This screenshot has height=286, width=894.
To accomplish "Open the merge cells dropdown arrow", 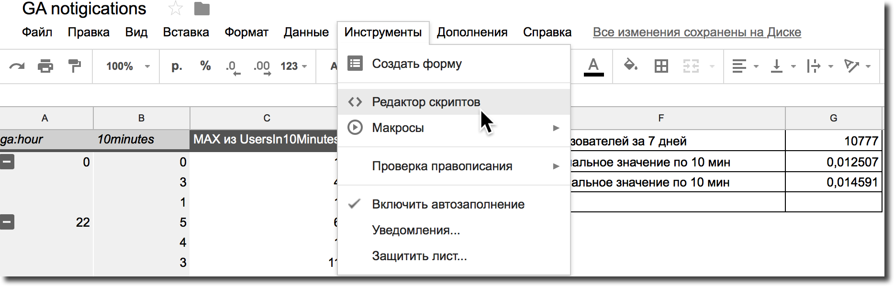I will pos(712,66).
